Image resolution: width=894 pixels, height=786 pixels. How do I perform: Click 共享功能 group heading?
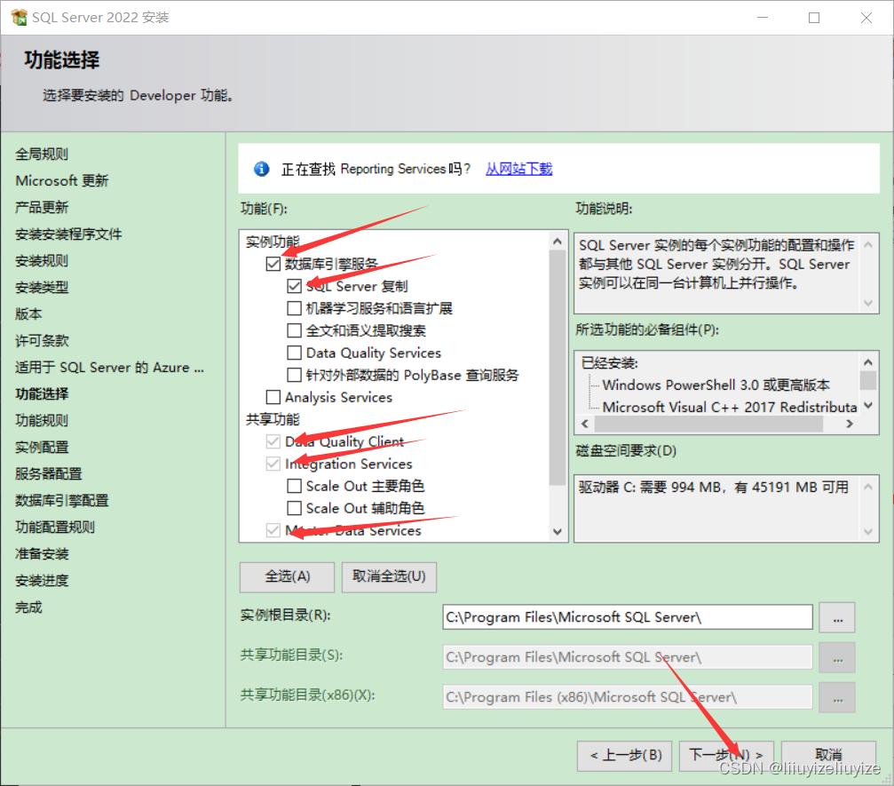[x=273, y=419]
